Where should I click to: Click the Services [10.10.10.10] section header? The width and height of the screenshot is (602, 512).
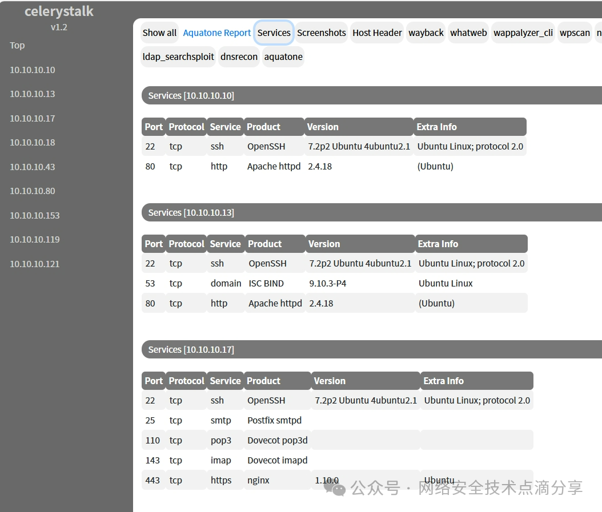click(372, 95)
